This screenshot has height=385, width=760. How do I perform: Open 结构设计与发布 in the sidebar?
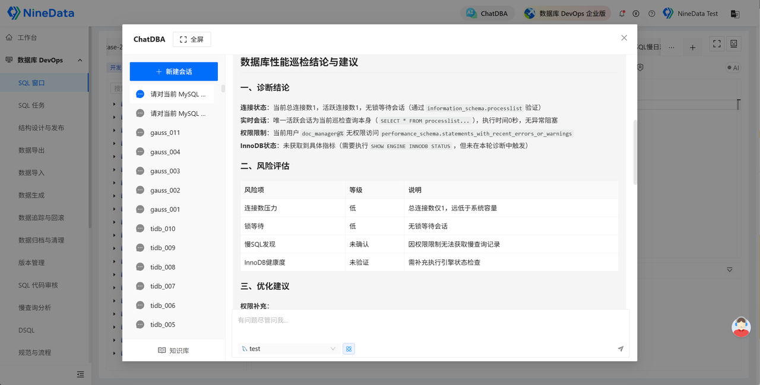pyautogui.click(x=44, y=128)
